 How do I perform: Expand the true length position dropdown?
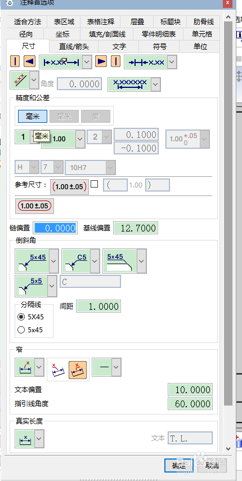click(x=39, y=438)
